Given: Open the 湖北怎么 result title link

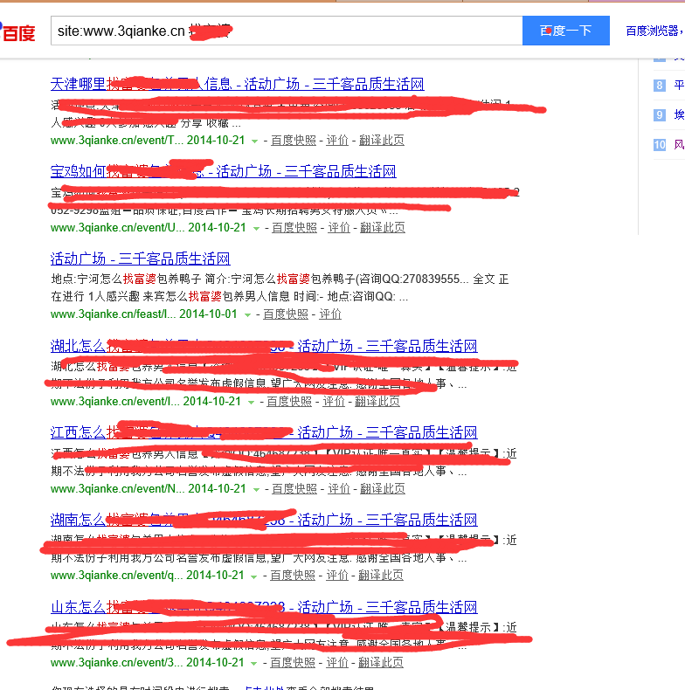Looking at the screenshot, I should pyautogui.click(x=264, y=346).
